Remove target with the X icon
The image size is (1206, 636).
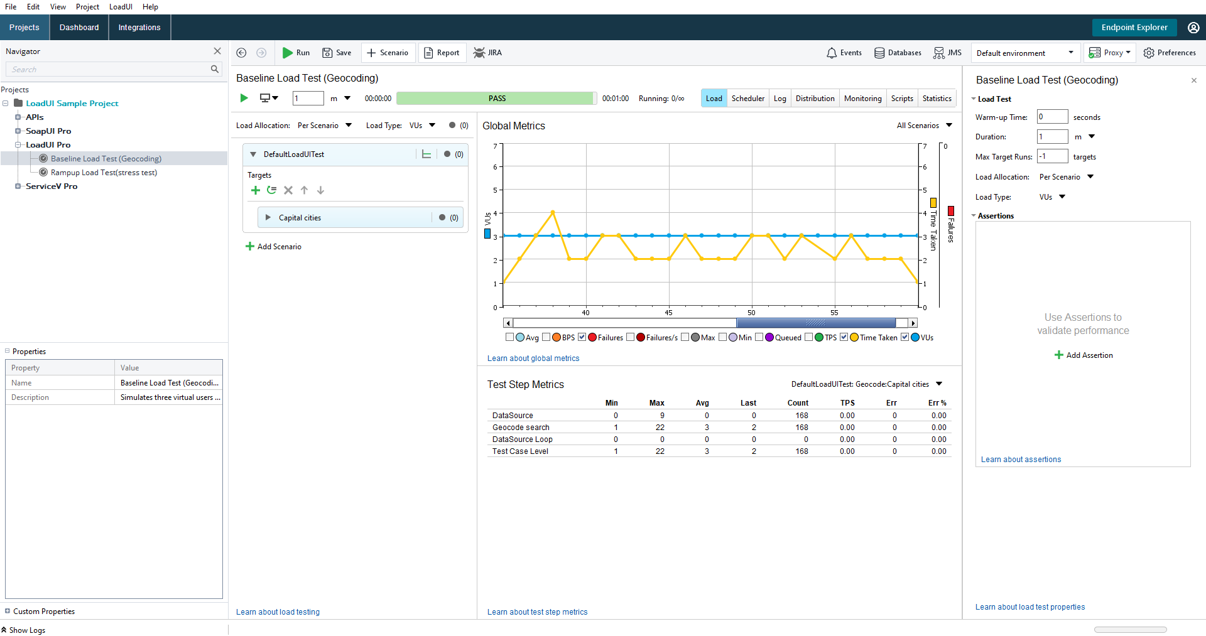point(288,190)
